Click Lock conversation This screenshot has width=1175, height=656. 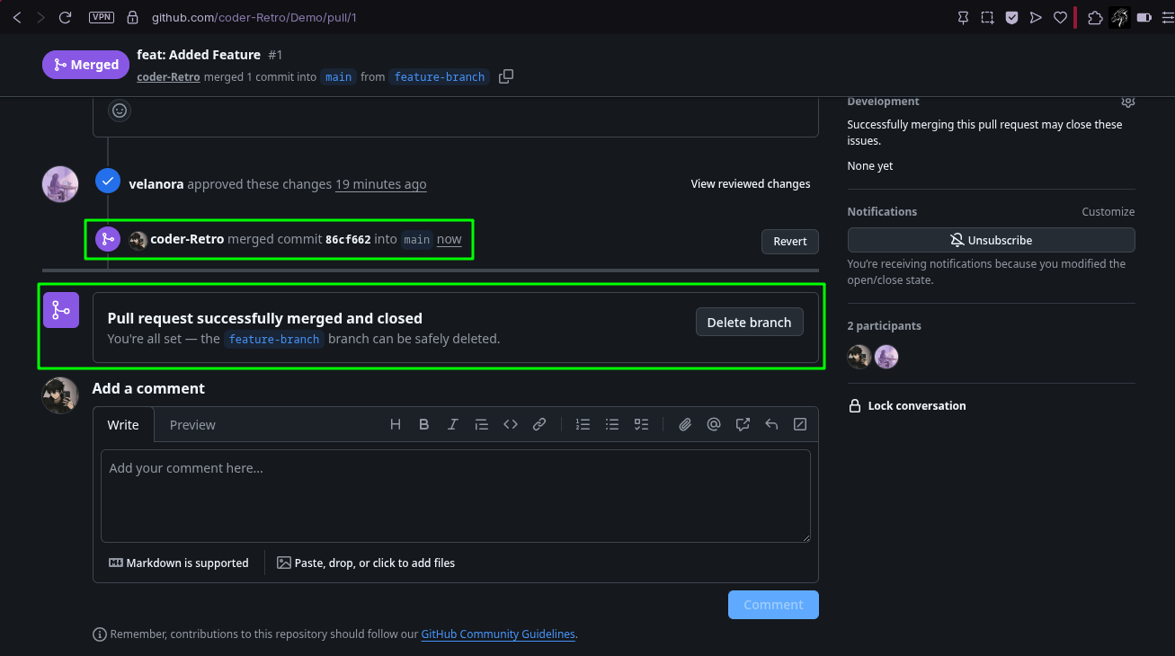(907, 406)
